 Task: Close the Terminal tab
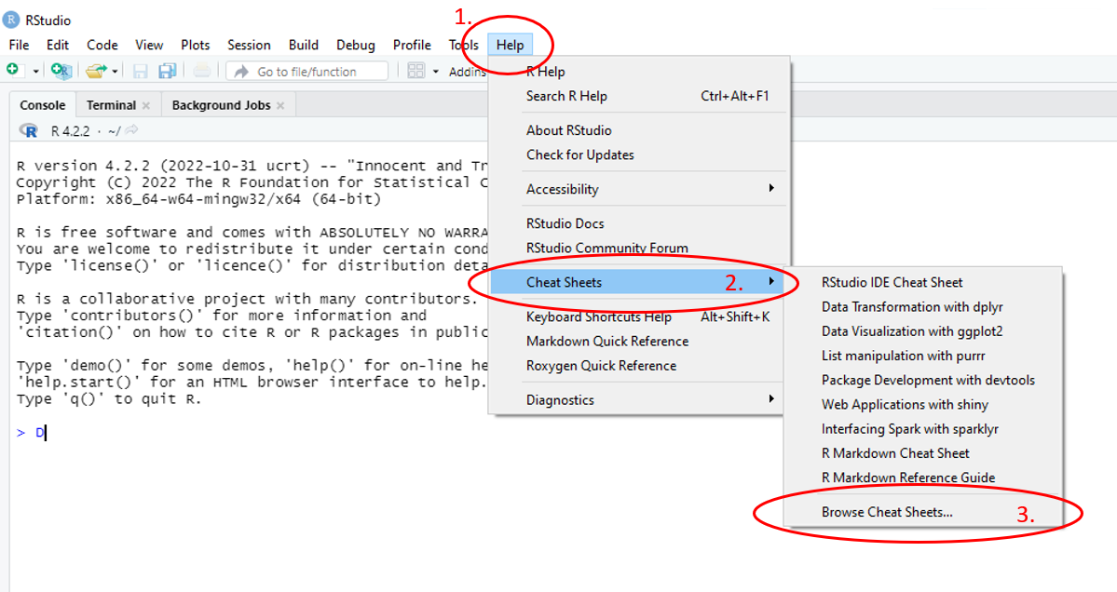(x=146, y=105)
